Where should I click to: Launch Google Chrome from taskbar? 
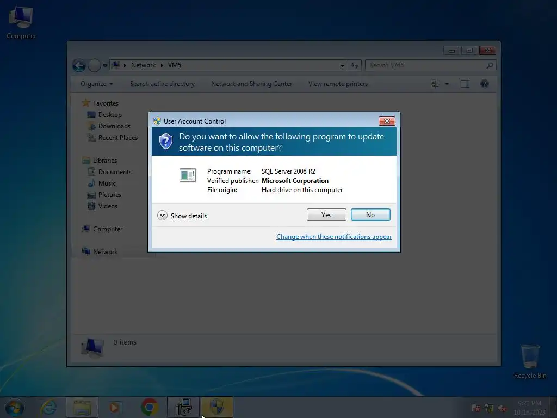149,407
